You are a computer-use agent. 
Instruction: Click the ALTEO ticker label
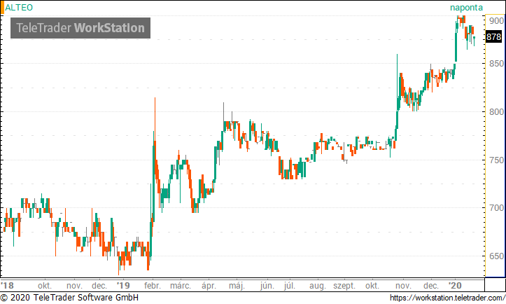[x=19, y=8]
